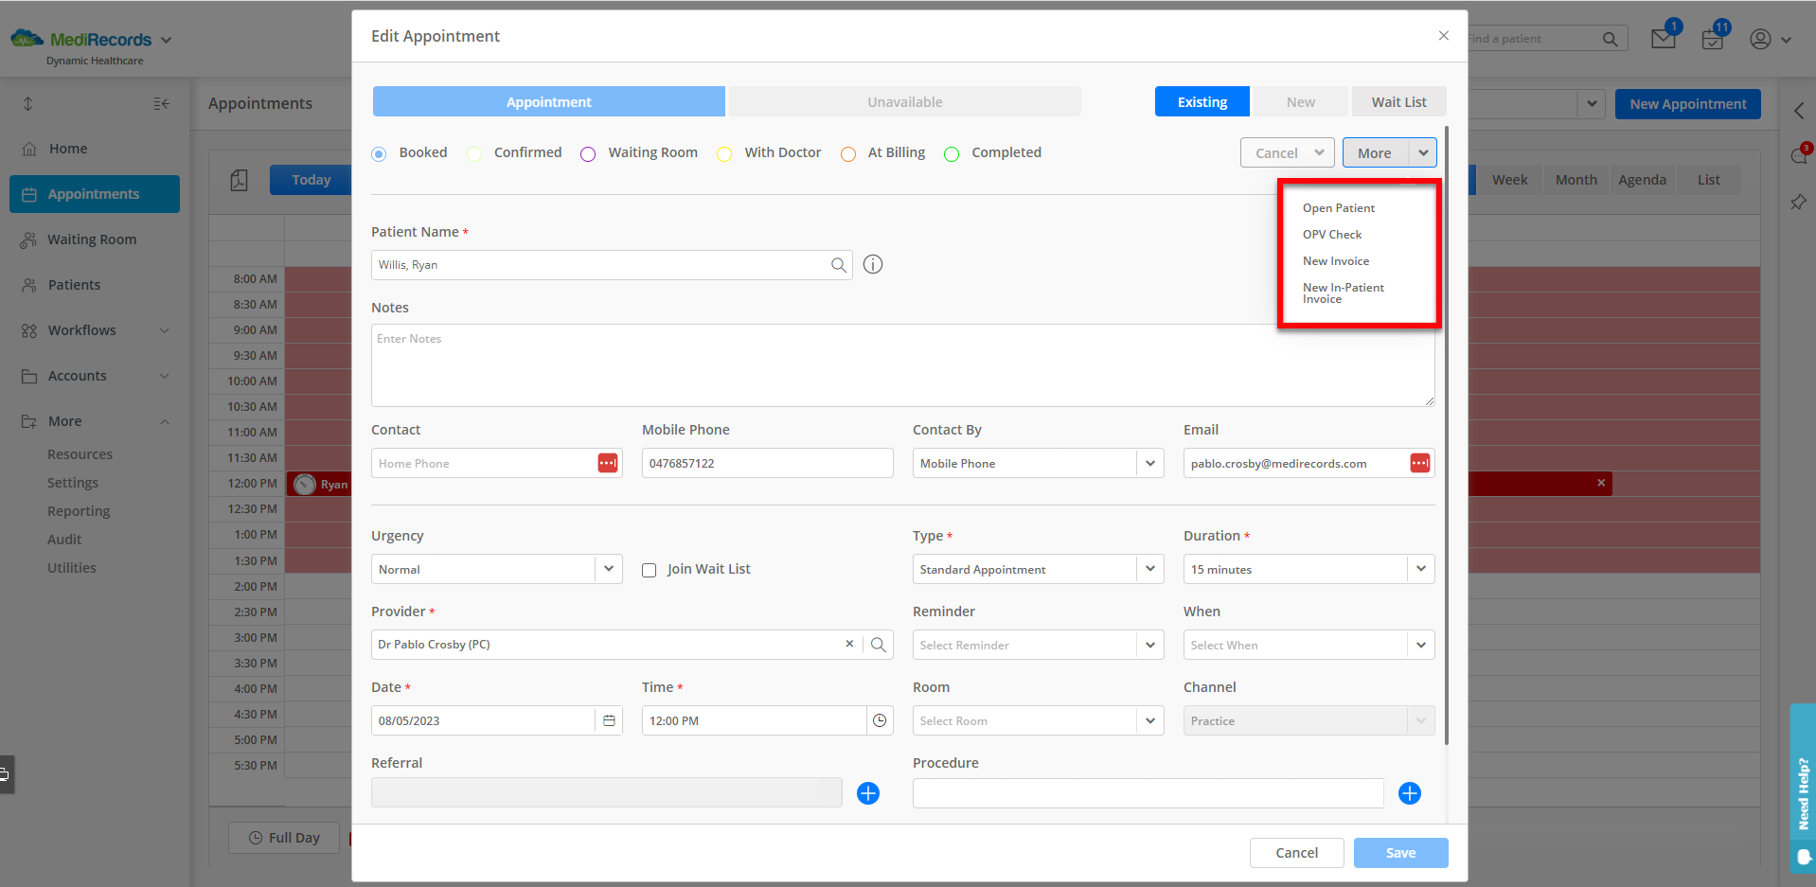
Task: Click the document icon beside Today
Action: click(239, 180)
